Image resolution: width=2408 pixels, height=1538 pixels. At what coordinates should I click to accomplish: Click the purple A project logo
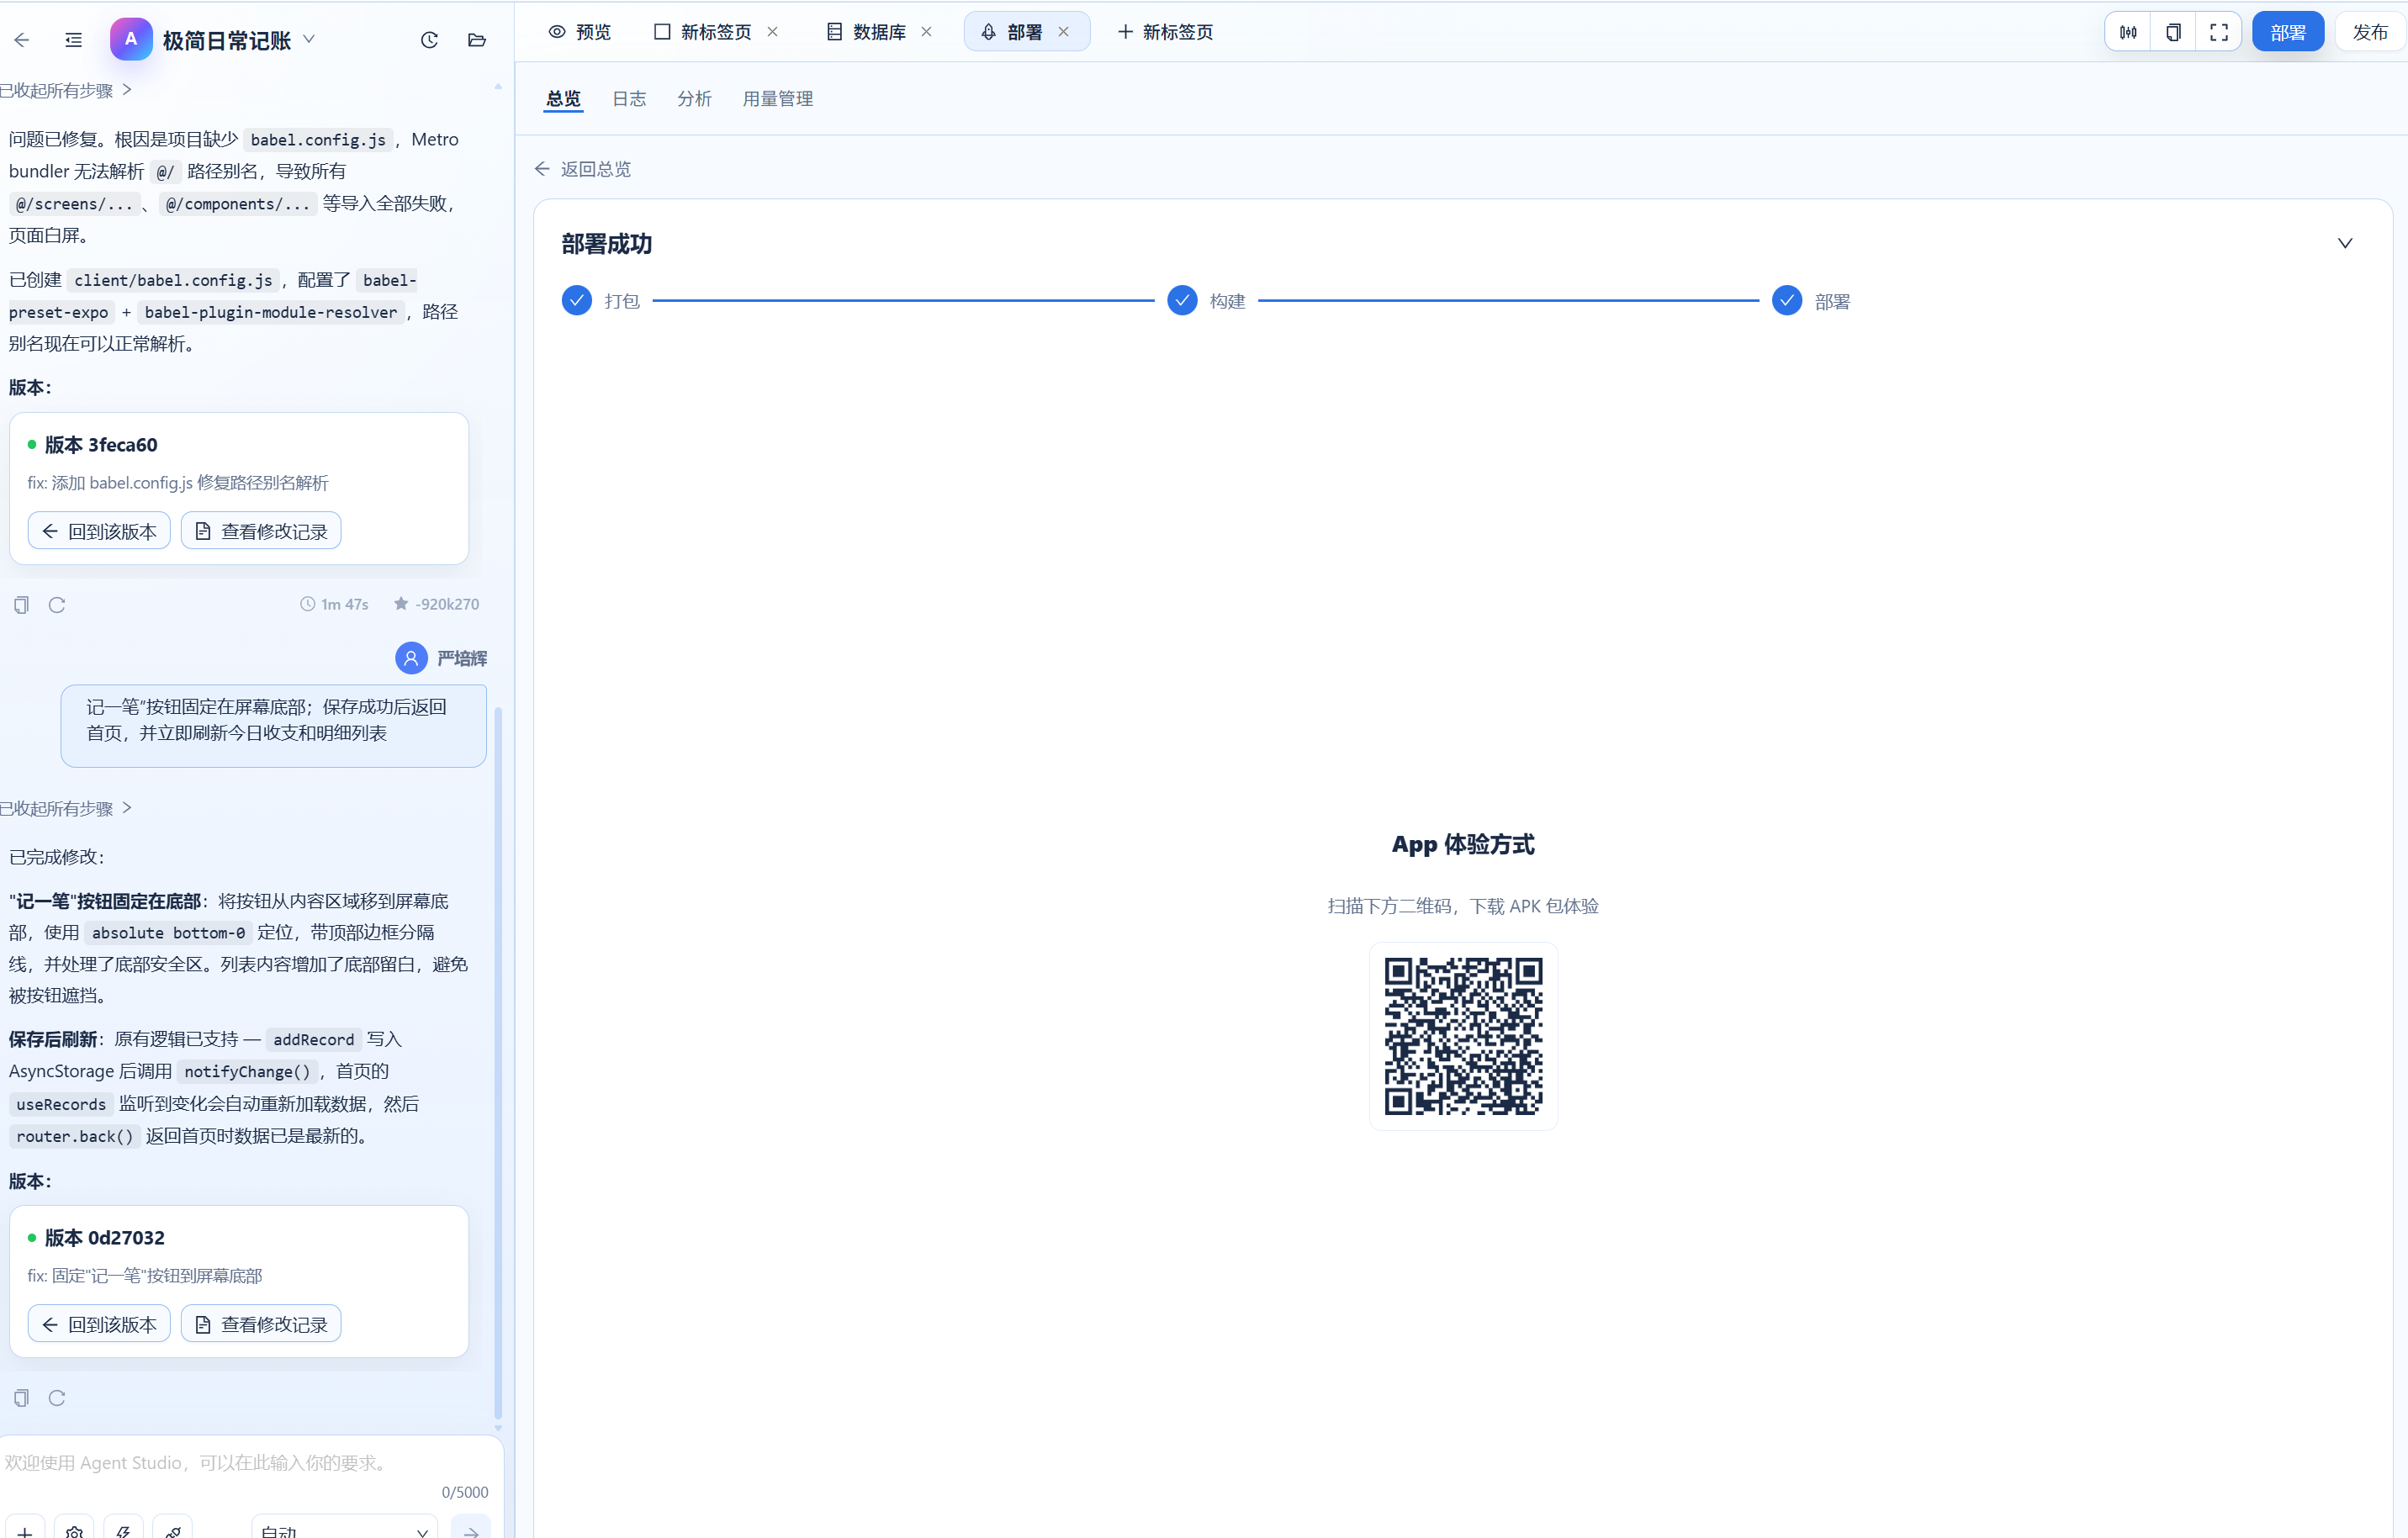click(131, 40)
